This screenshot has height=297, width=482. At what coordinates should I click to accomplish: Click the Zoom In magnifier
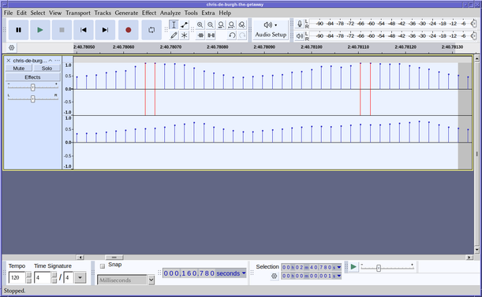[200, 25]
